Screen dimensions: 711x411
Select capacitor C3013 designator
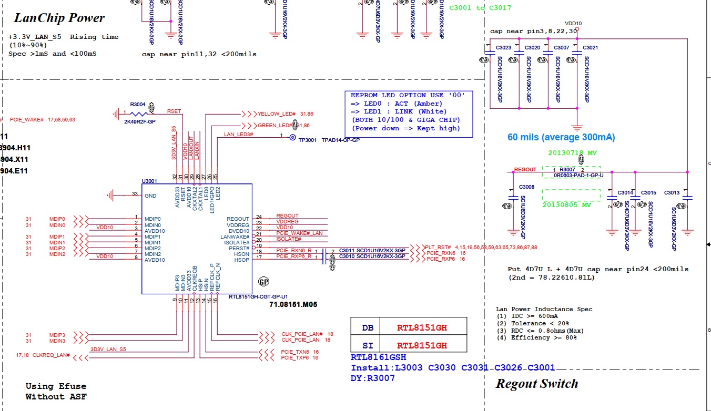(672, 193)
